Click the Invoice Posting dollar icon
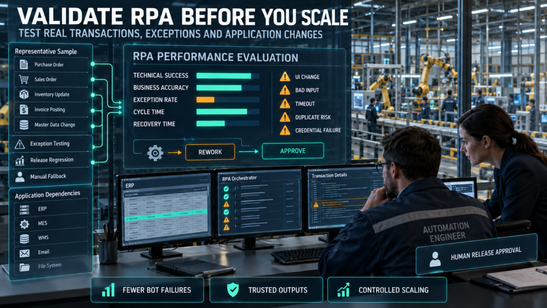 pos(24,110)
